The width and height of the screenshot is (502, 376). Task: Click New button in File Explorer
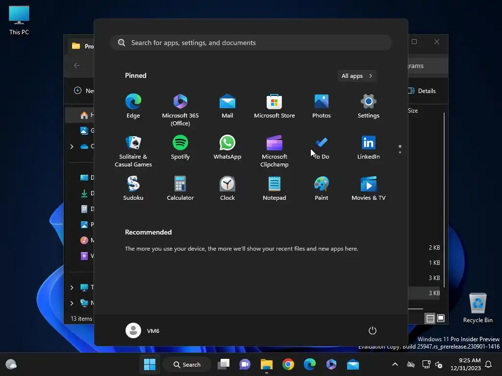pyautogui.click(x=84, y=91)
